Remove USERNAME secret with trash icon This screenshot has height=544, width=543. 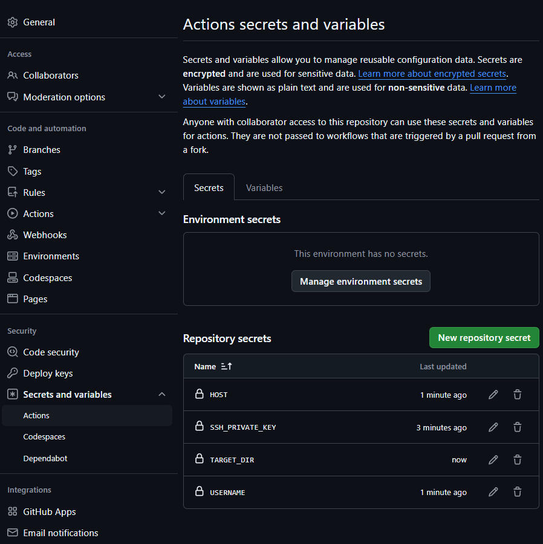[518, 493]
